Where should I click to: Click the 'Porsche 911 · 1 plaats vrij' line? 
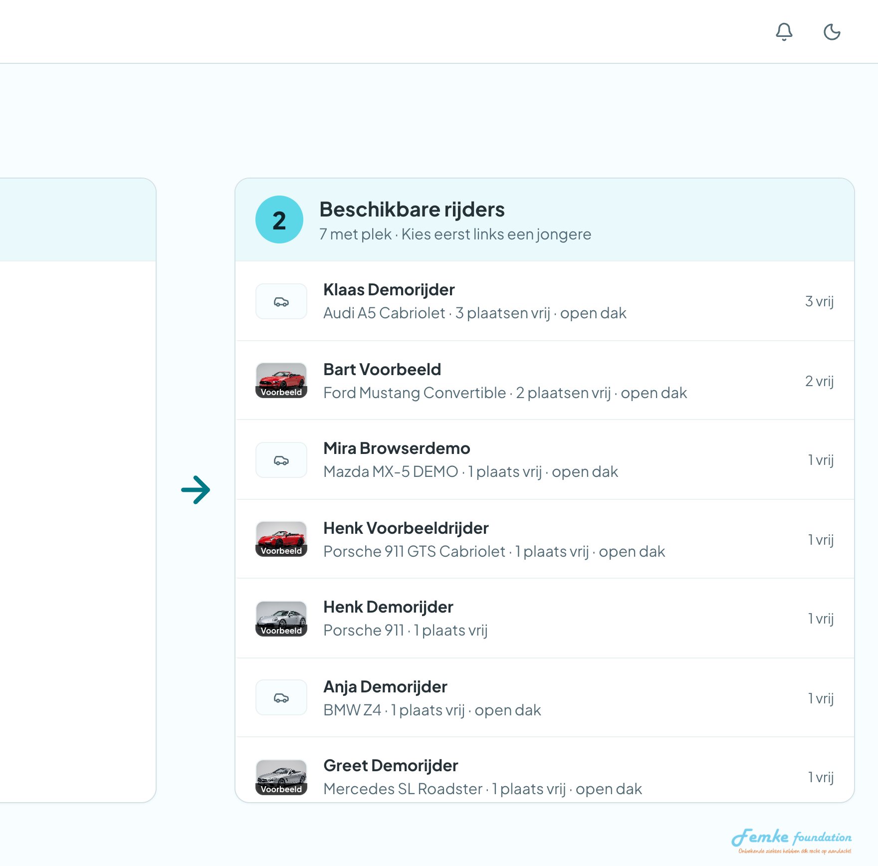(406, 630)
